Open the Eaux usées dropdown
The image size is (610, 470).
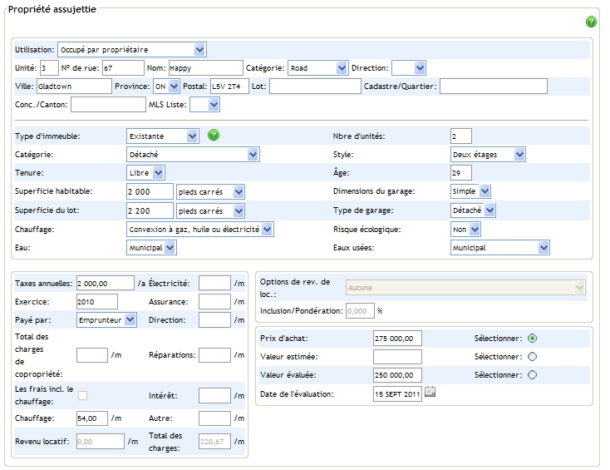[500, 248]
